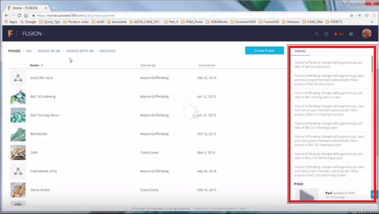Open CAM MANIA 2016 thumbnail icon
This screenshot has height=214, width=379.
coord(18,171)
